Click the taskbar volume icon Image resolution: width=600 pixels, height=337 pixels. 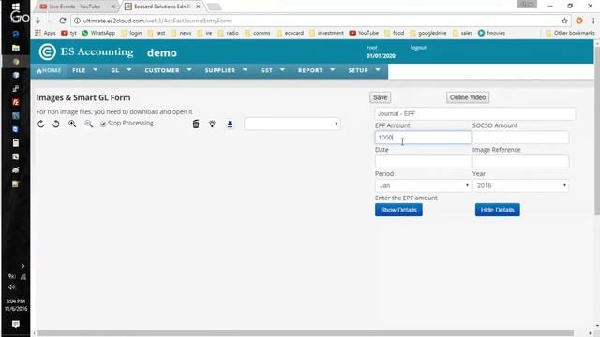coord(11,287)
